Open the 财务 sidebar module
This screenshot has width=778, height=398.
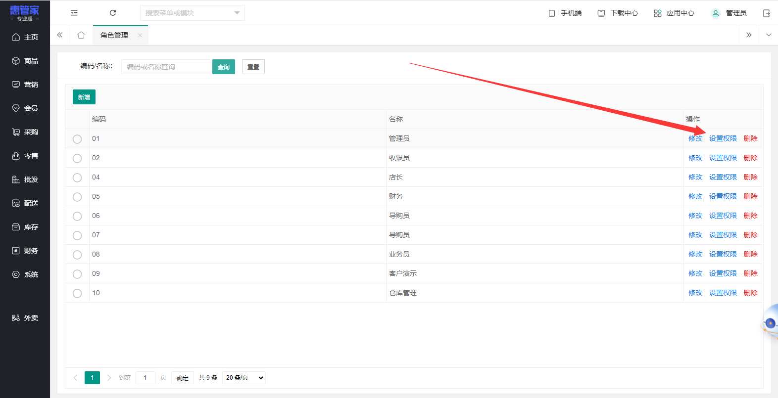(25, 251)
